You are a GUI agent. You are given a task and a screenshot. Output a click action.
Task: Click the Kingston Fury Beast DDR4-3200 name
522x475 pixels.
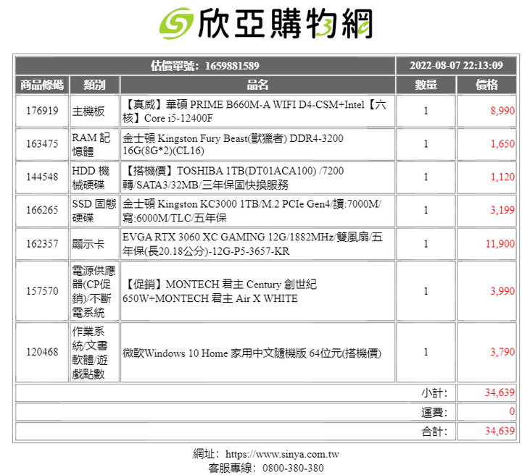pyautogui.click(x=233, y=144)
